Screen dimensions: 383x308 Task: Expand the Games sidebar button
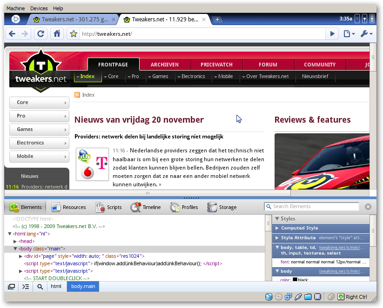40,129
